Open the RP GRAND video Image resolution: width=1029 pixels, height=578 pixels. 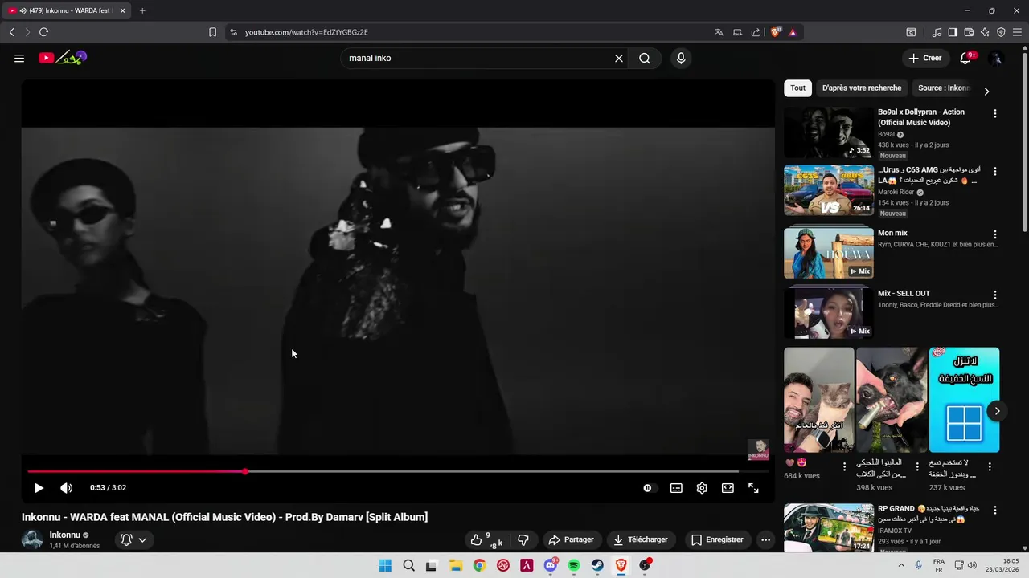coord(829,527)
